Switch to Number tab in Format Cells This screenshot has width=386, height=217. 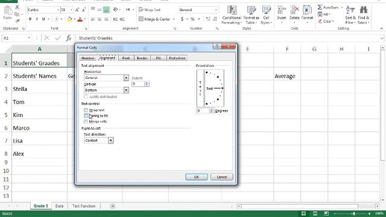(x=88, y=58)
